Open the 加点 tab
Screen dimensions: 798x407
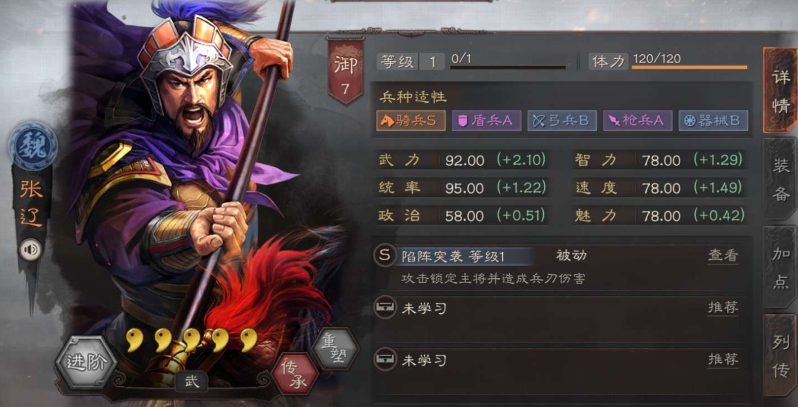point(780,268)
